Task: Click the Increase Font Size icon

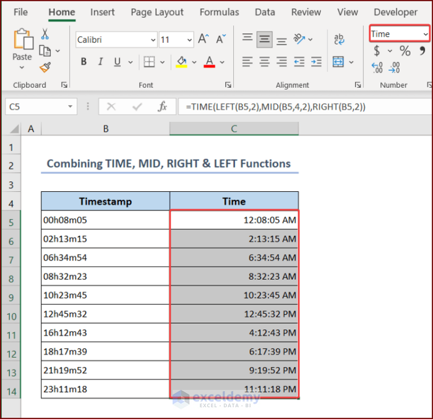Action: click(x=203, y=40)
